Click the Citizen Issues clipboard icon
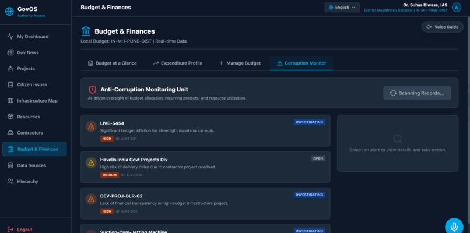Screen dimensions: 470x233 (x=10, y=84)
